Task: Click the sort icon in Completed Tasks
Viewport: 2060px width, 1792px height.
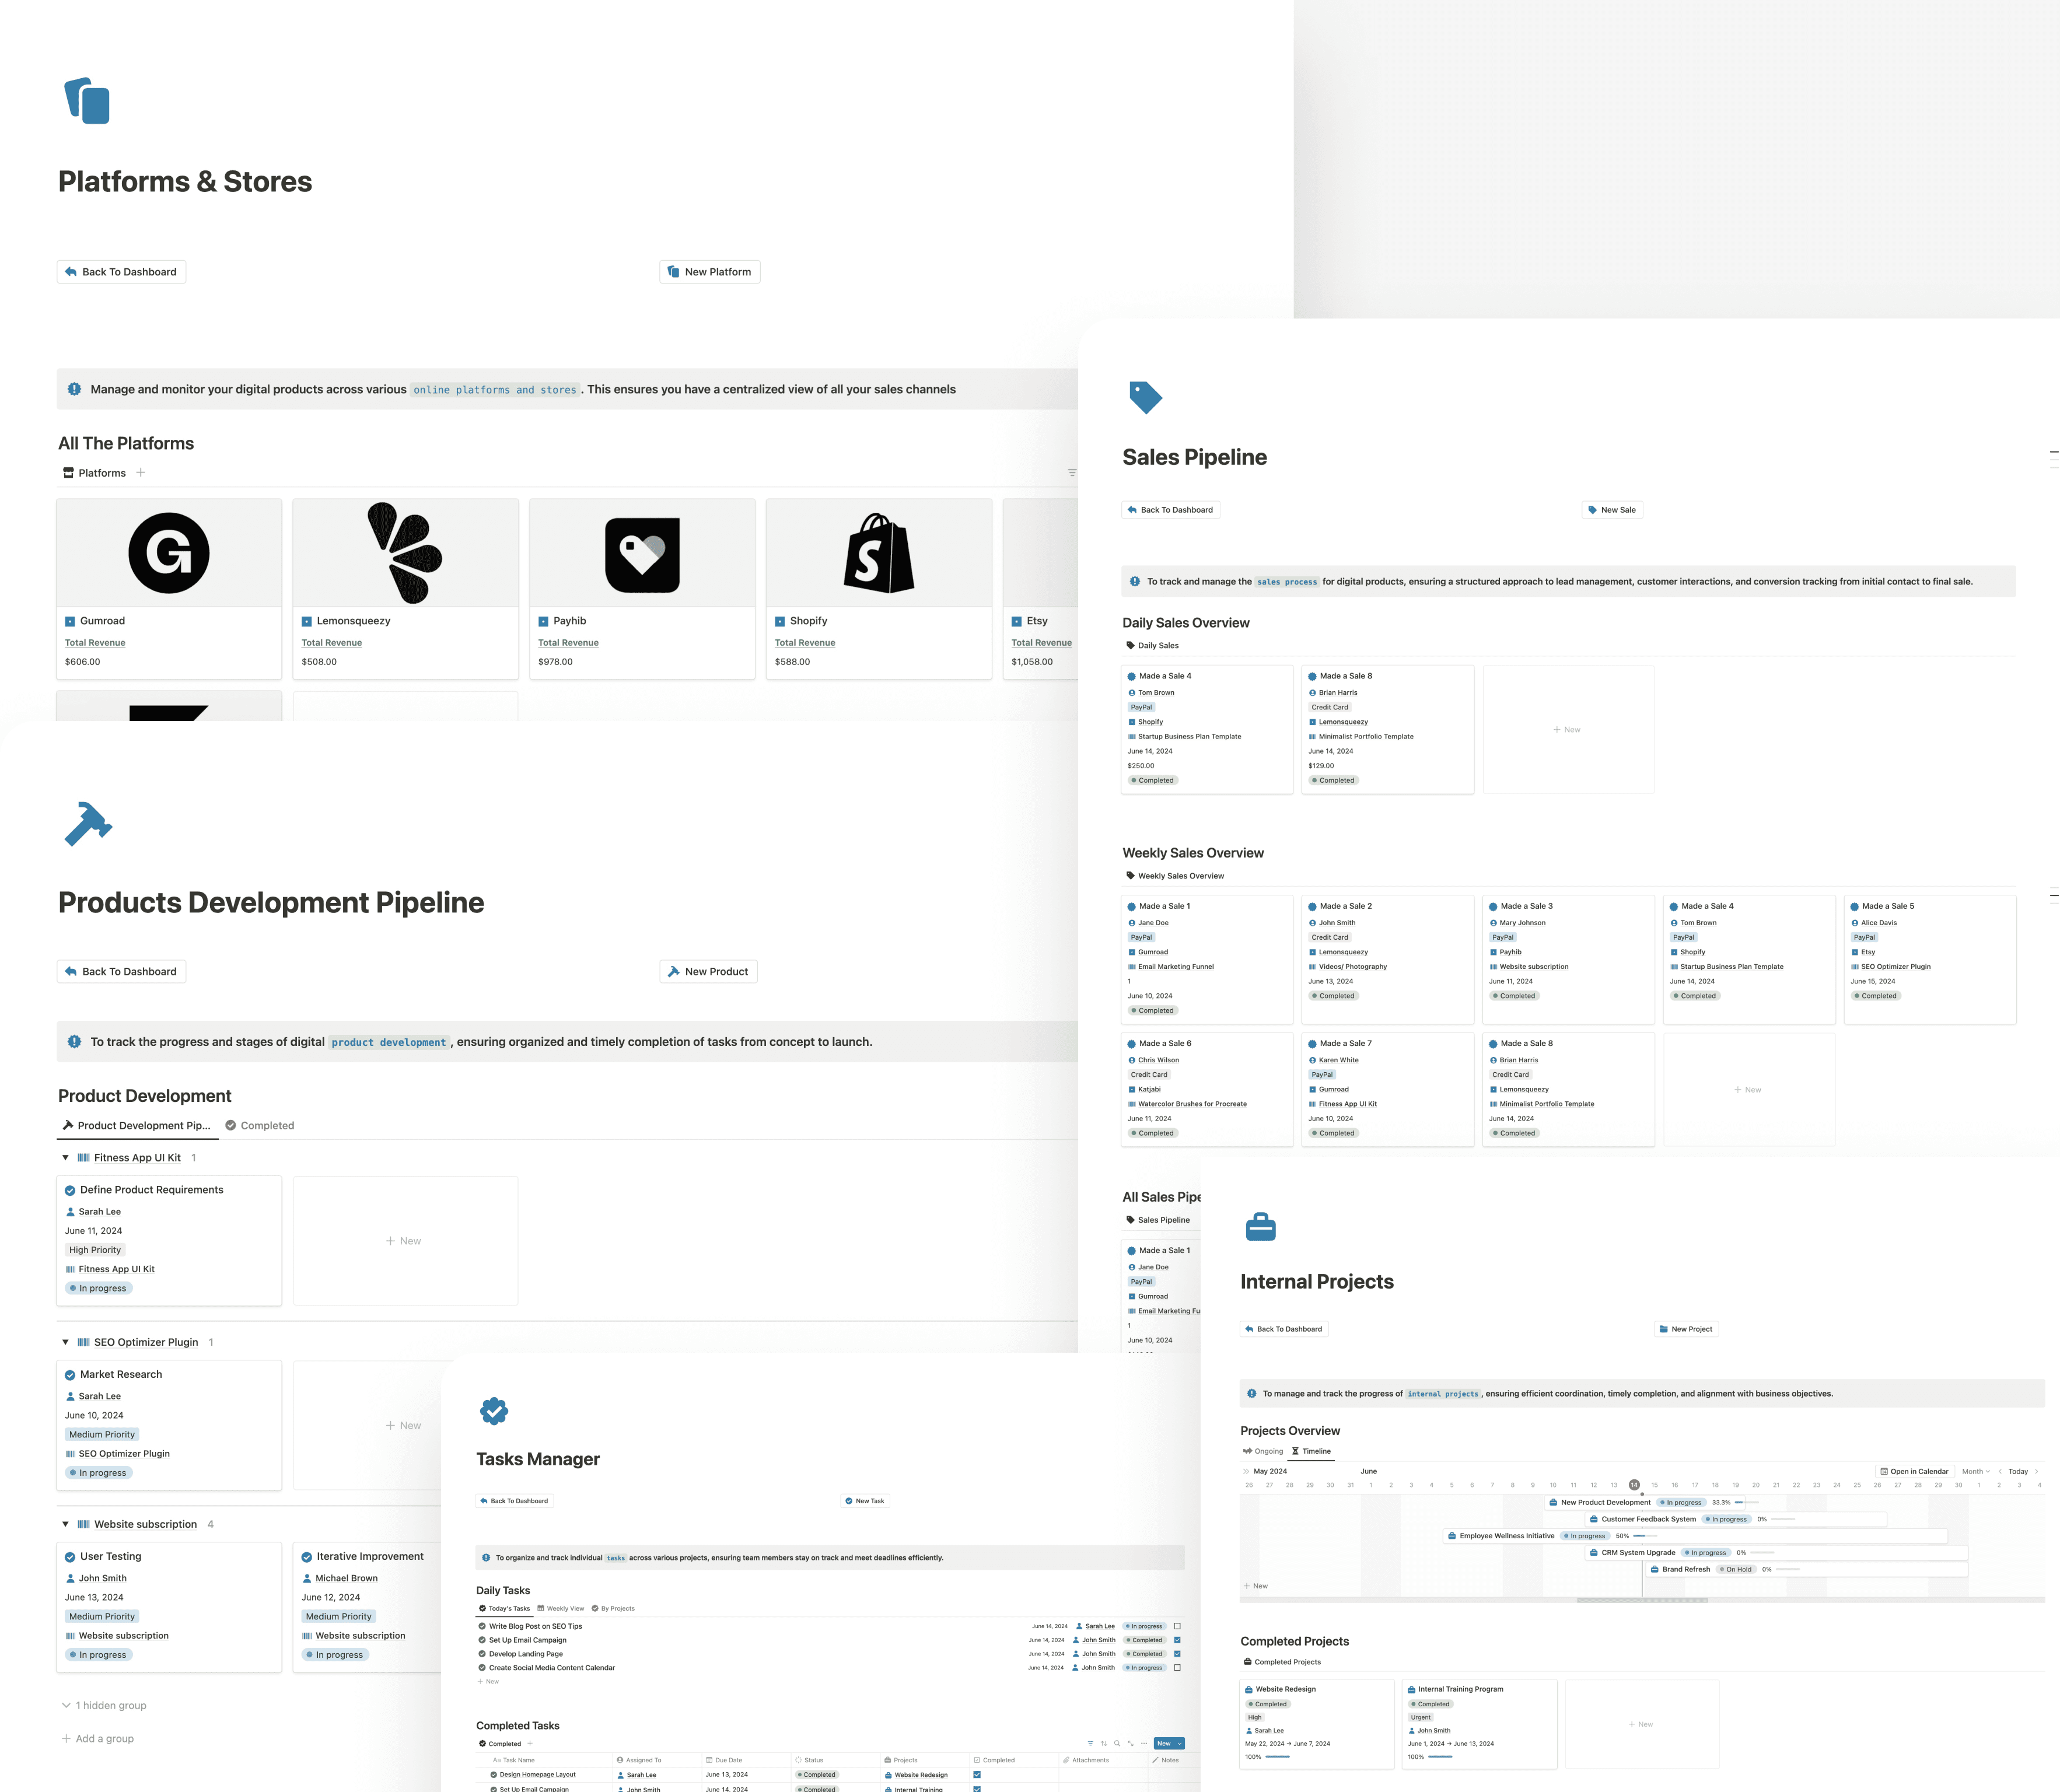Action: tap(1104, 1744)
